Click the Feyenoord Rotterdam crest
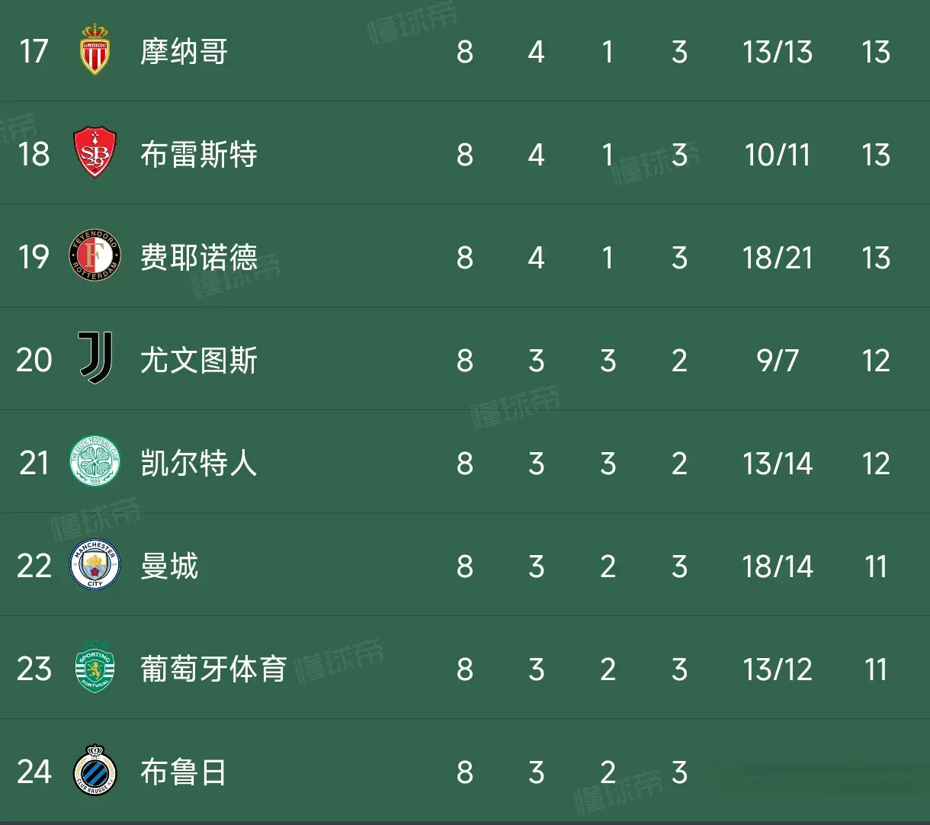 [x=95, y=255]
